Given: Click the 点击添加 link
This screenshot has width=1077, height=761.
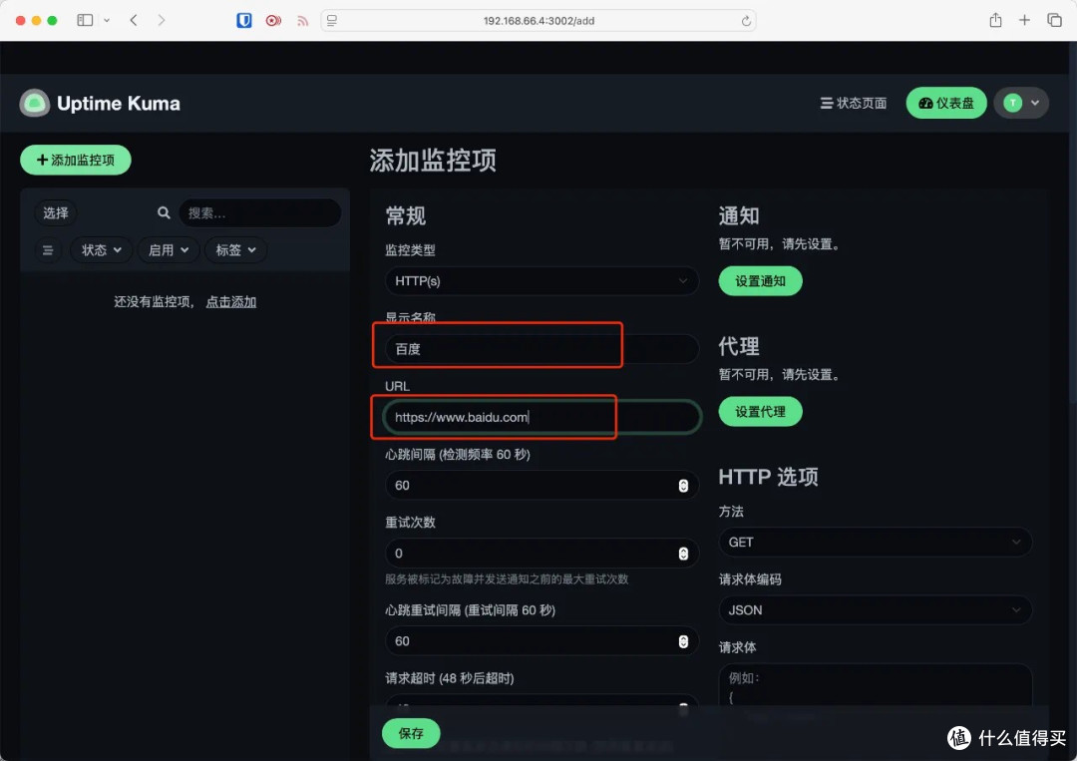Looking at the screenshot, I should [x=230, y=301].
